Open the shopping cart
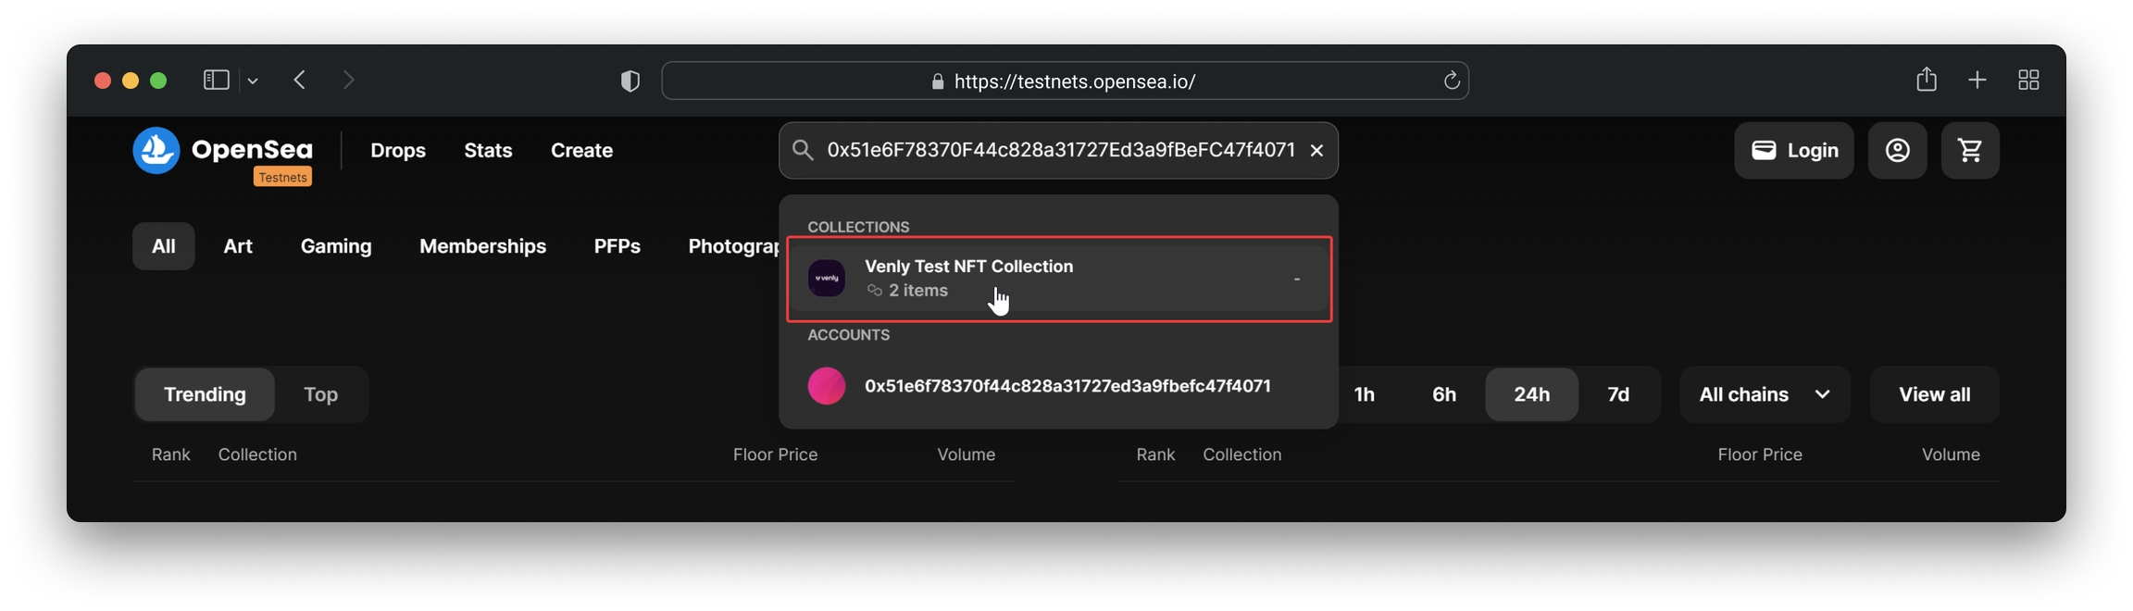Viewport: 2133px width, 611px height. point(1970,150)
